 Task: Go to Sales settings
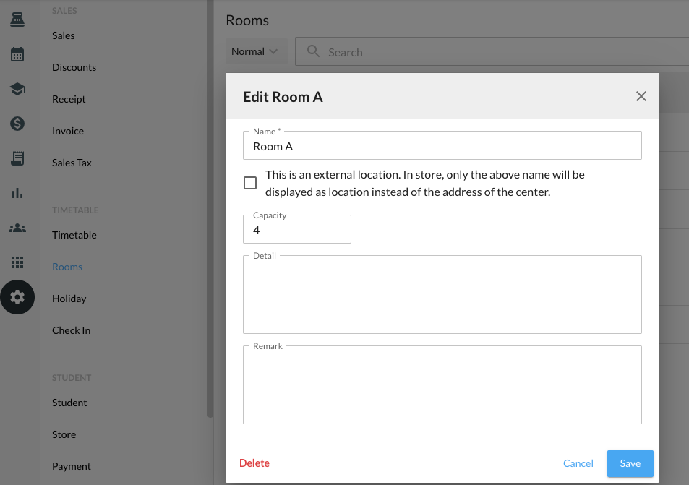pyautogui.click(x=64, y=35)
